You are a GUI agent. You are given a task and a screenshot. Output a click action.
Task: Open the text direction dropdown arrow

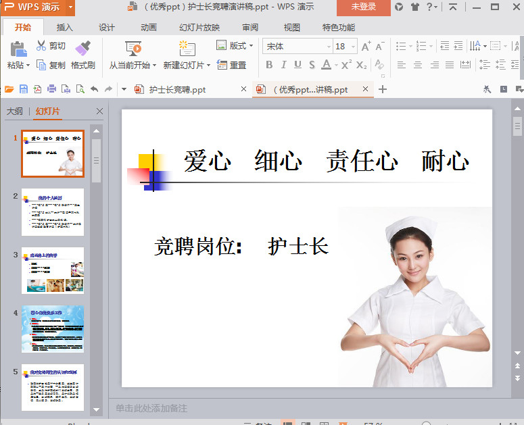[x=485, y=46]
